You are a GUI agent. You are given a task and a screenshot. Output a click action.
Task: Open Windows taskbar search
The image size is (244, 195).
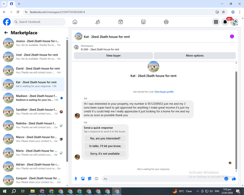pos(14,191)
